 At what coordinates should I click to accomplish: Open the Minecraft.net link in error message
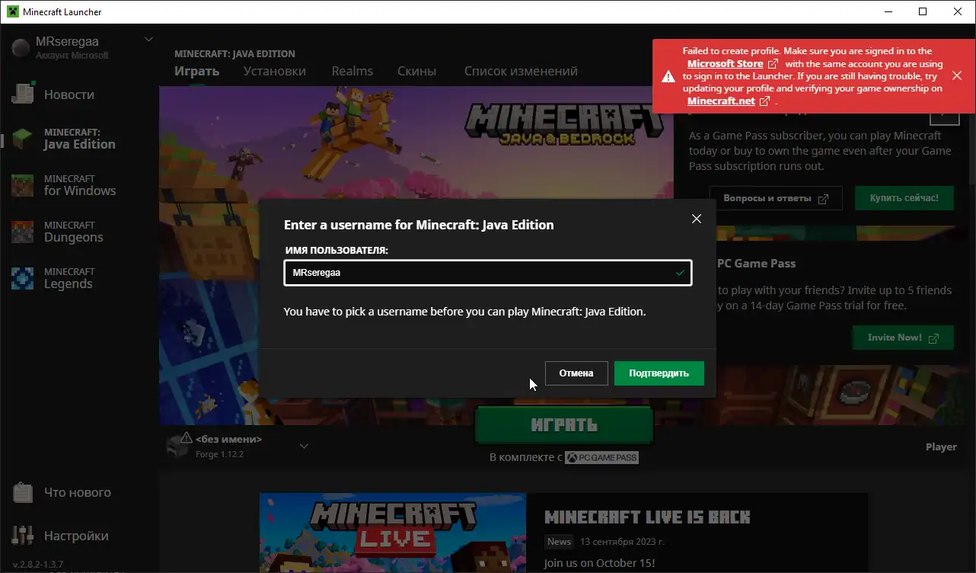[721, 101]
